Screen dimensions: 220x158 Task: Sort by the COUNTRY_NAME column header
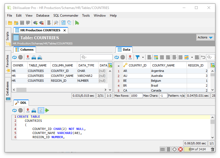point(163,65)
